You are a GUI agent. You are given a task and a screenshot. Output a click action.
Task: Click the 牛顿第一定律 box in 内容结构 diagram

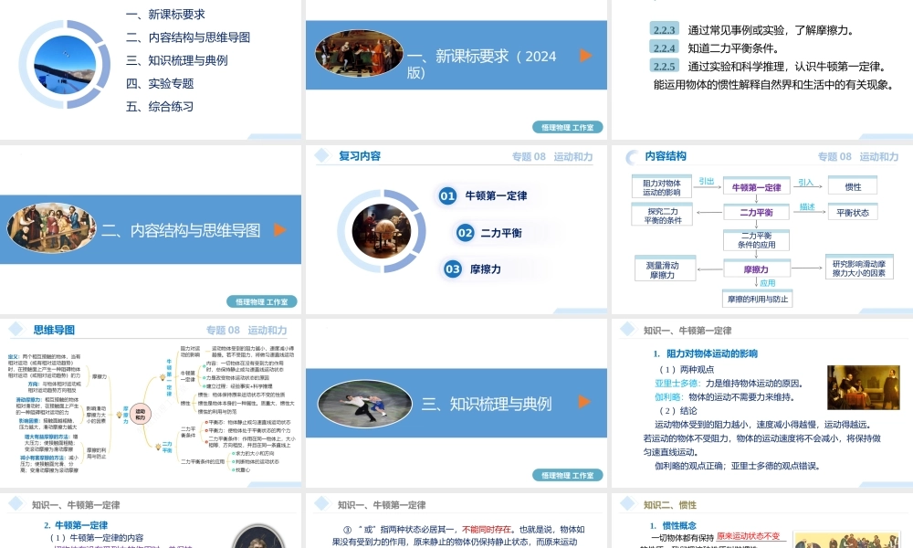pos(756,187)
